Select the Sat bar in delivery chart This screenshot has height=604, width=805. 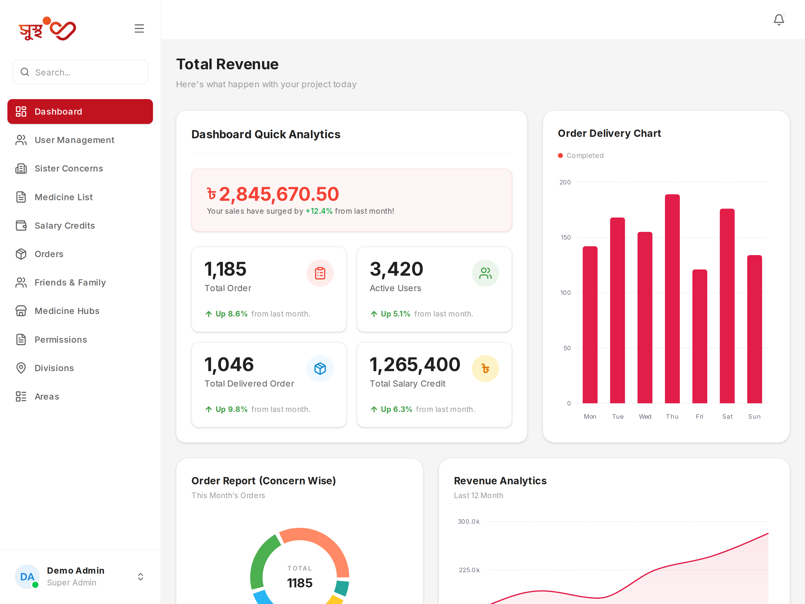[727, 306]
